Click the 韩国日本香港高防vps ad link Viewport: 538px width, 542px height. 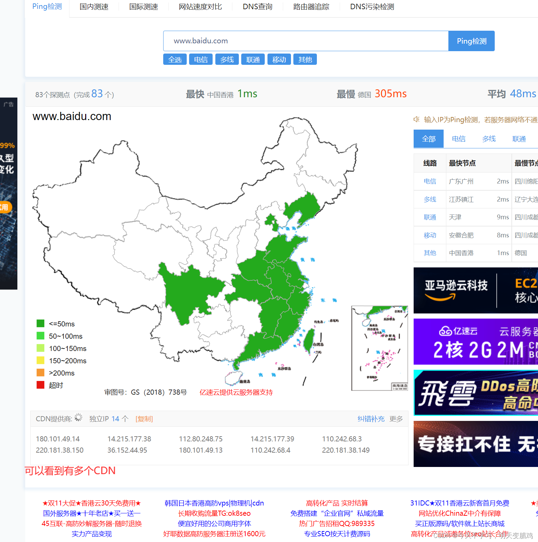coord(214,503)
